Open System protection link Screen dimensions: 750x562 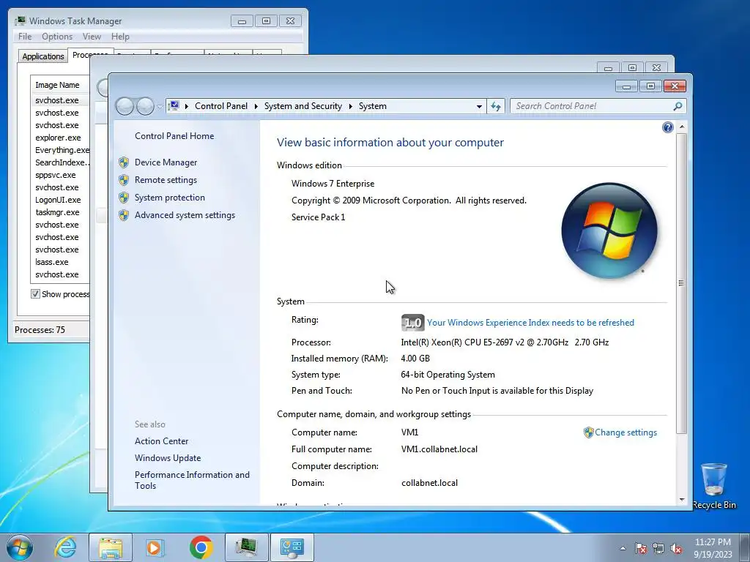(169, 198)
